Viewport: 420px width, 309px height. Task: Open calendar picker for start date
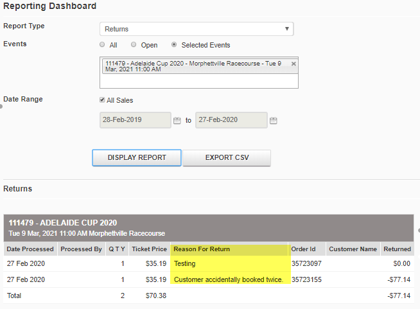click(177, 120)
